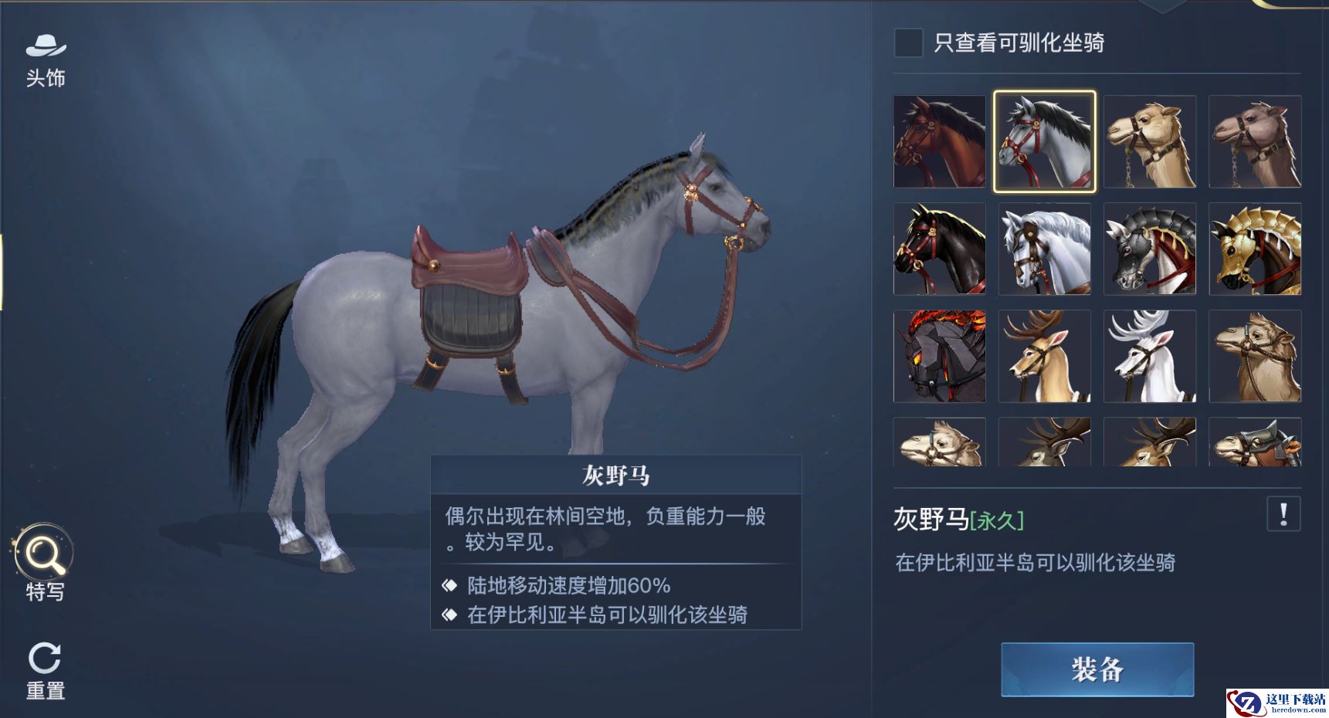Click the 装备 equip button
This screenshot has height=718, width=1329.
click(1097, 669)
